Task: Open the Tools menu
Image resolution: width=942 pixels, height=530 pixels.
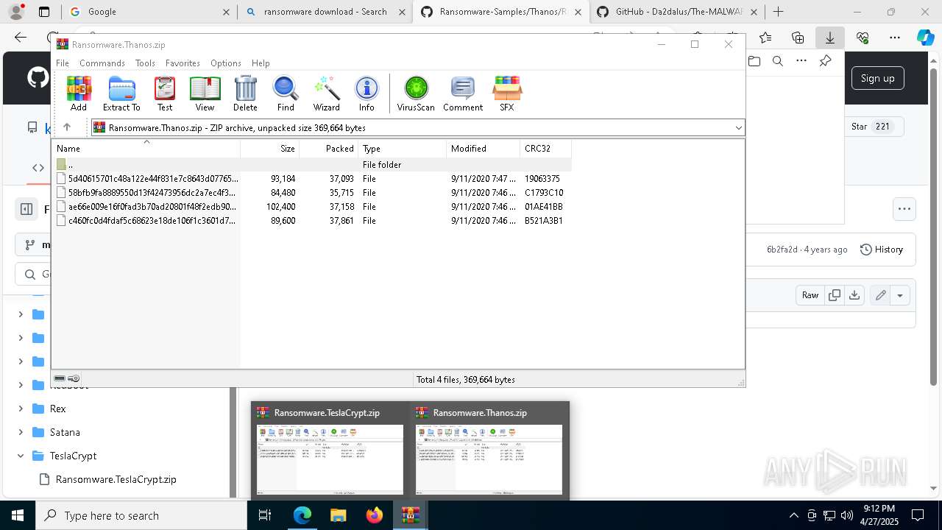Action: [145, 63]
